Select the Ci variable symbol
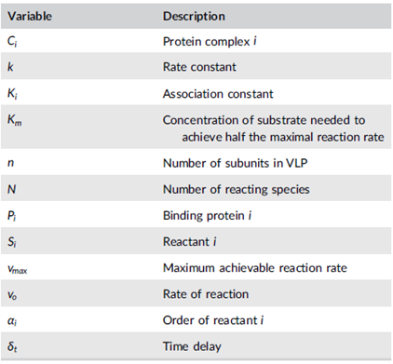 click(12, 41)
